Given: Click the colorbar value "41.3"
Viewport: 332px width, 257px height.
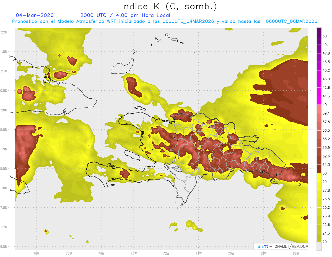Looking at the screenshot, I should tap(326, 96).
